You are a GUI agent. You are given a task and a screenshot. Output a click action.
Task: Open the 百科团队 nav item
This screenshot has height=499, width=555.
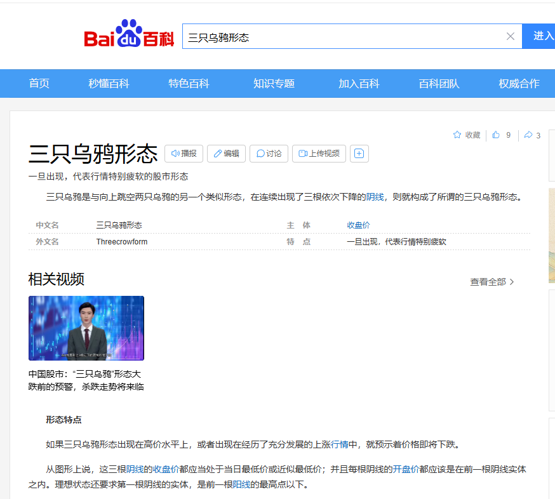[439, 84]
